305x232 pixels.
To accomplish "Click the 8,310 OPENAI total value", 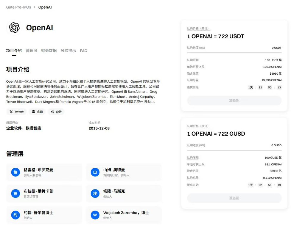I will pyautogui.click(x=272, y=178).
